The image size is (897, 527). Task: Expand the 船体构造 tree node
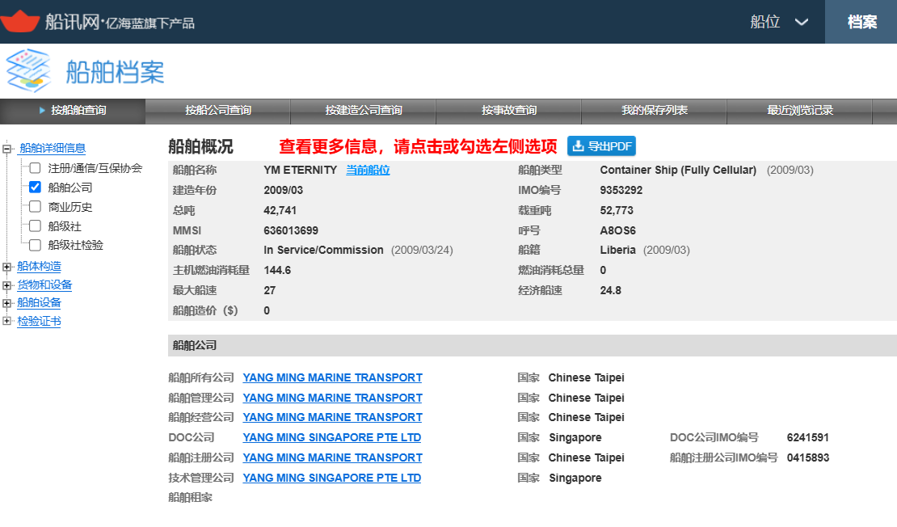(8, 267)
